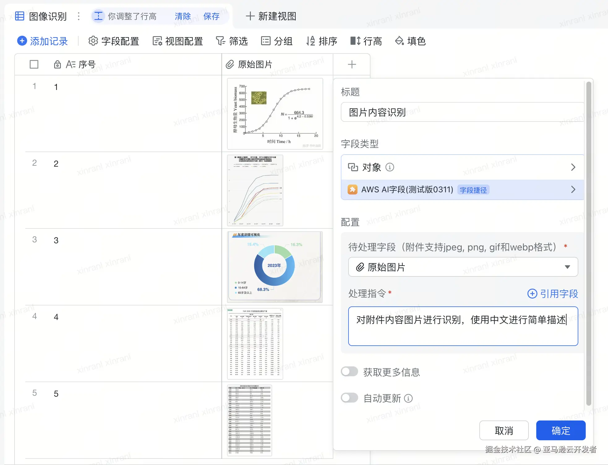Turn on the 自动更新 switch
The width and height of the screenshot is (608, 465).
(x=349, y=398)
